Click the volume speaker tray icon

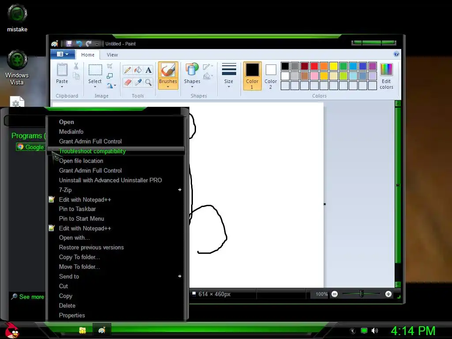click(x=374, y=331)
